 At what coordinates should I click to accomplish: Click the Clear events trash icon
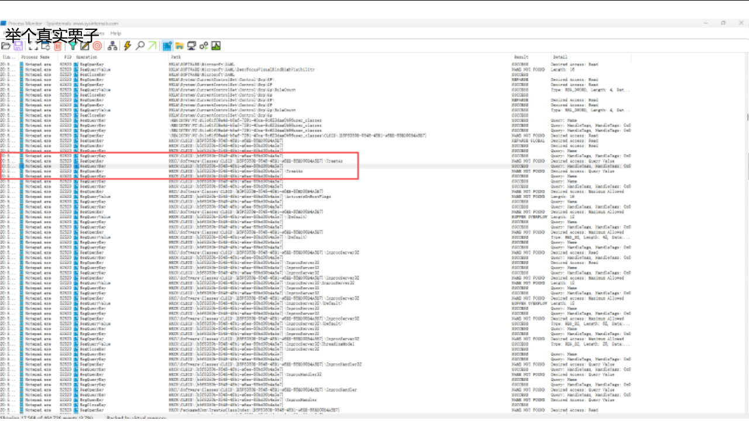58,46
